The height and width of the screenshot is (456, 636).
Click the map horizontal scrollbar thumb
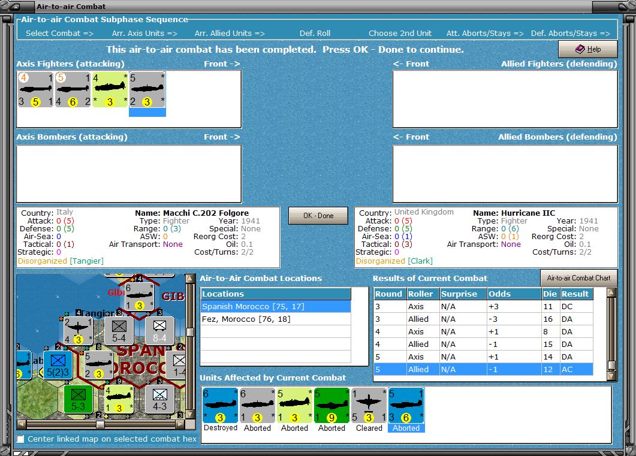point(100,424)
